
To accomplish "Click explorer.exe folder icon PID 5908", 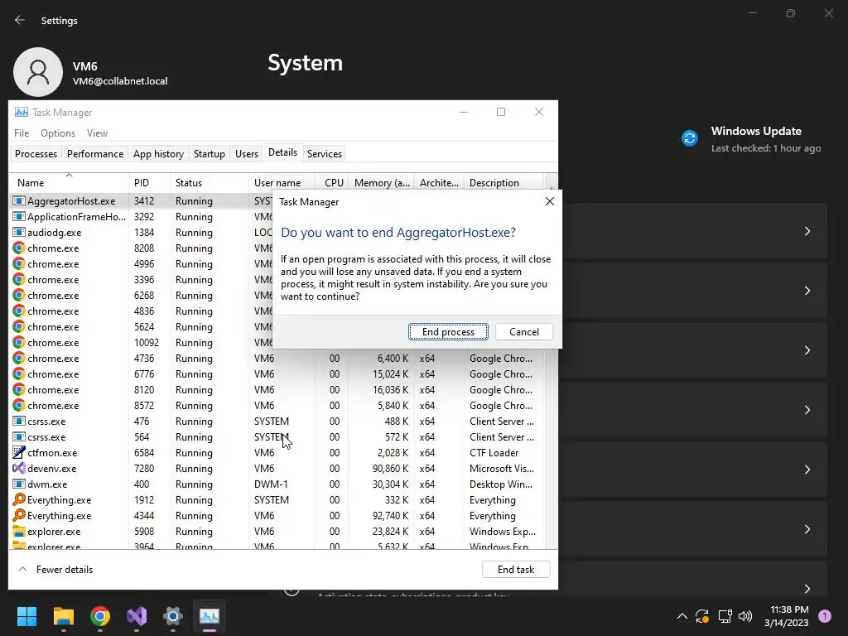I will pyautogui.click(x=19, y=531).
